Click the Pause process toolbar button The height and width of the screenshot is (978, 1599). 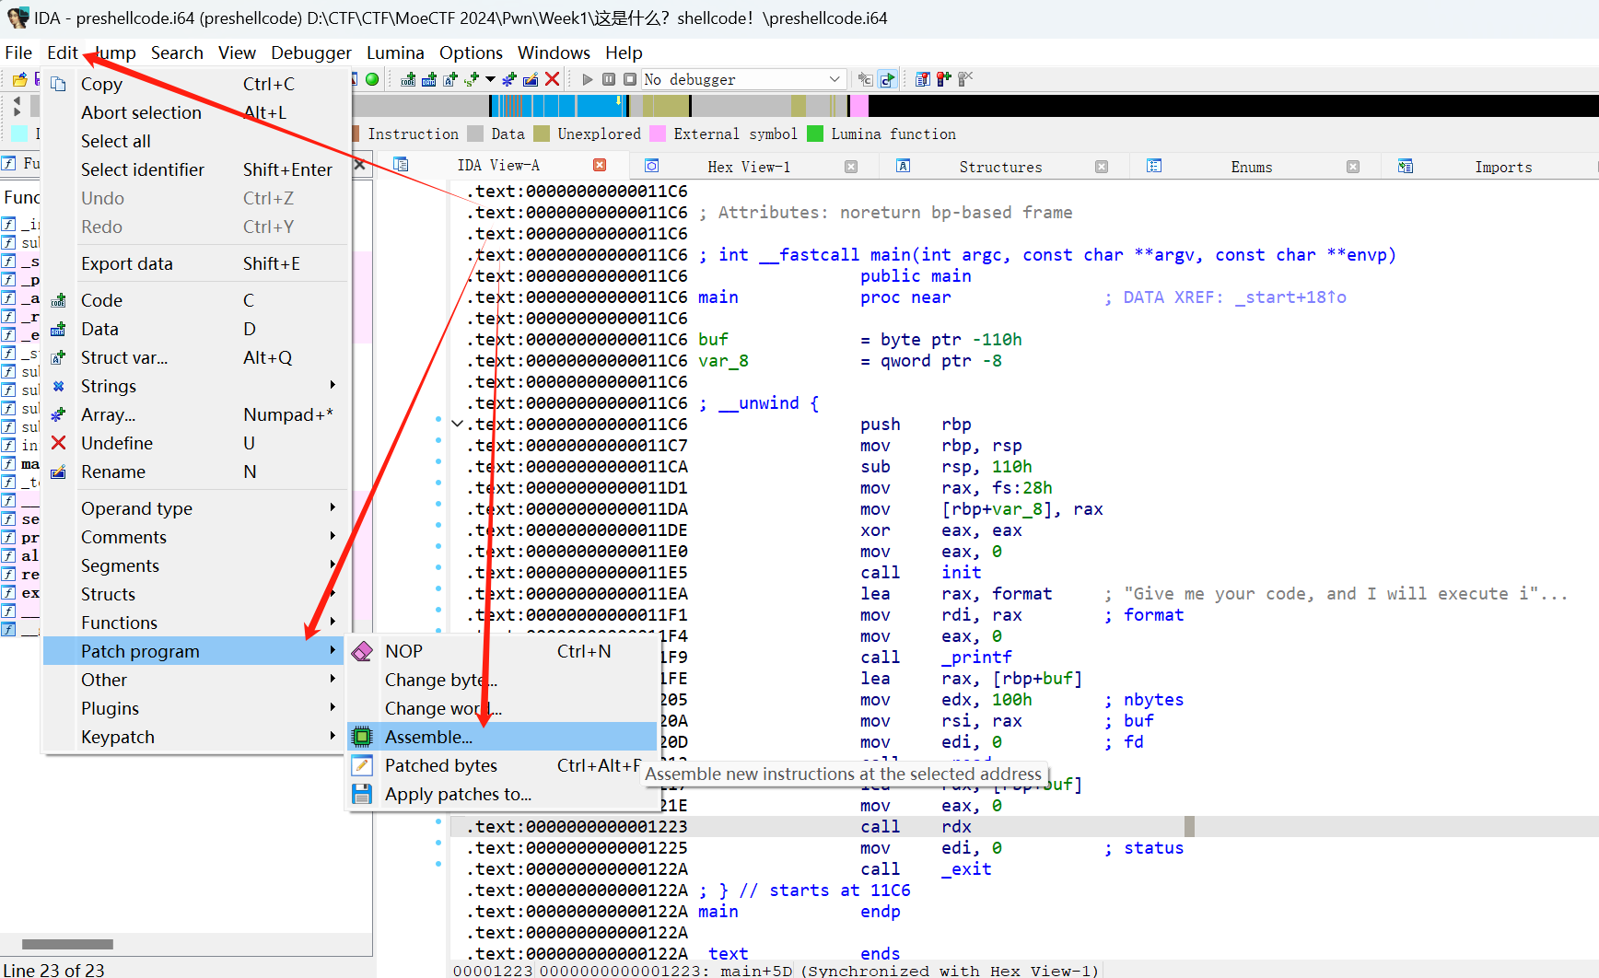(609, 79)
